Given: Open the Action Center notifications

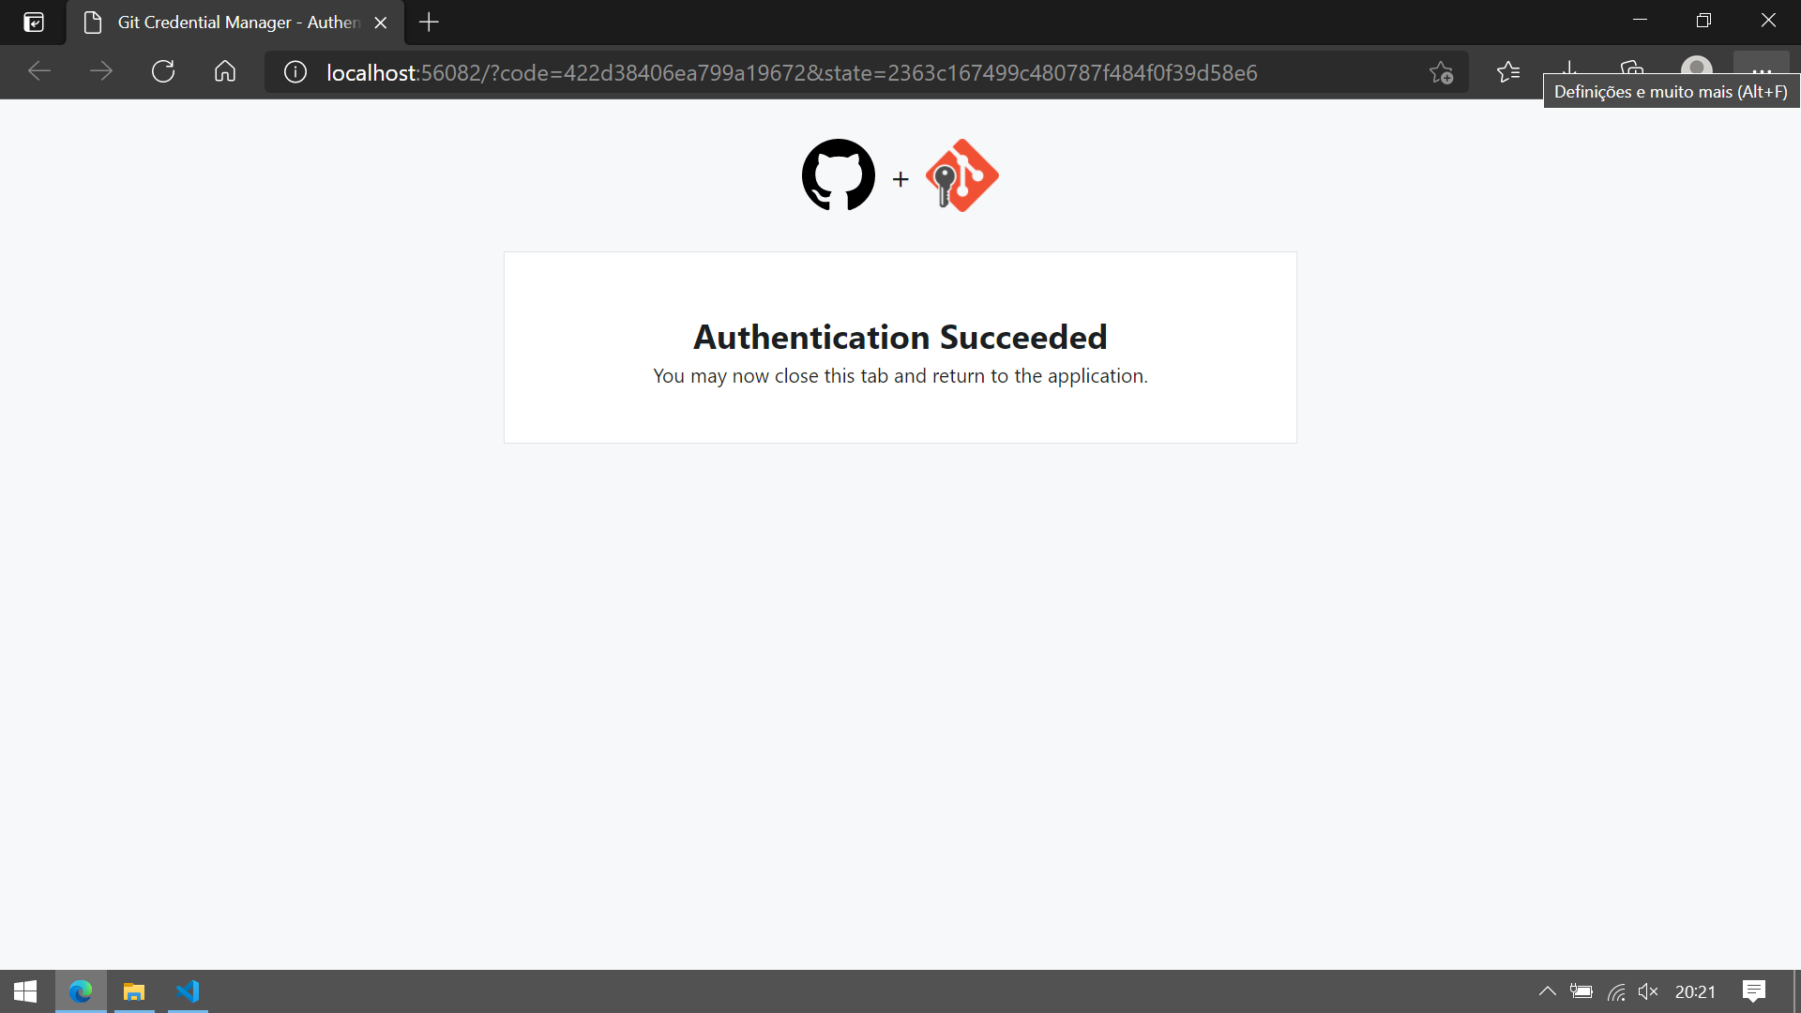Looking at the screenshot, I should click(x=1754, y=991).
